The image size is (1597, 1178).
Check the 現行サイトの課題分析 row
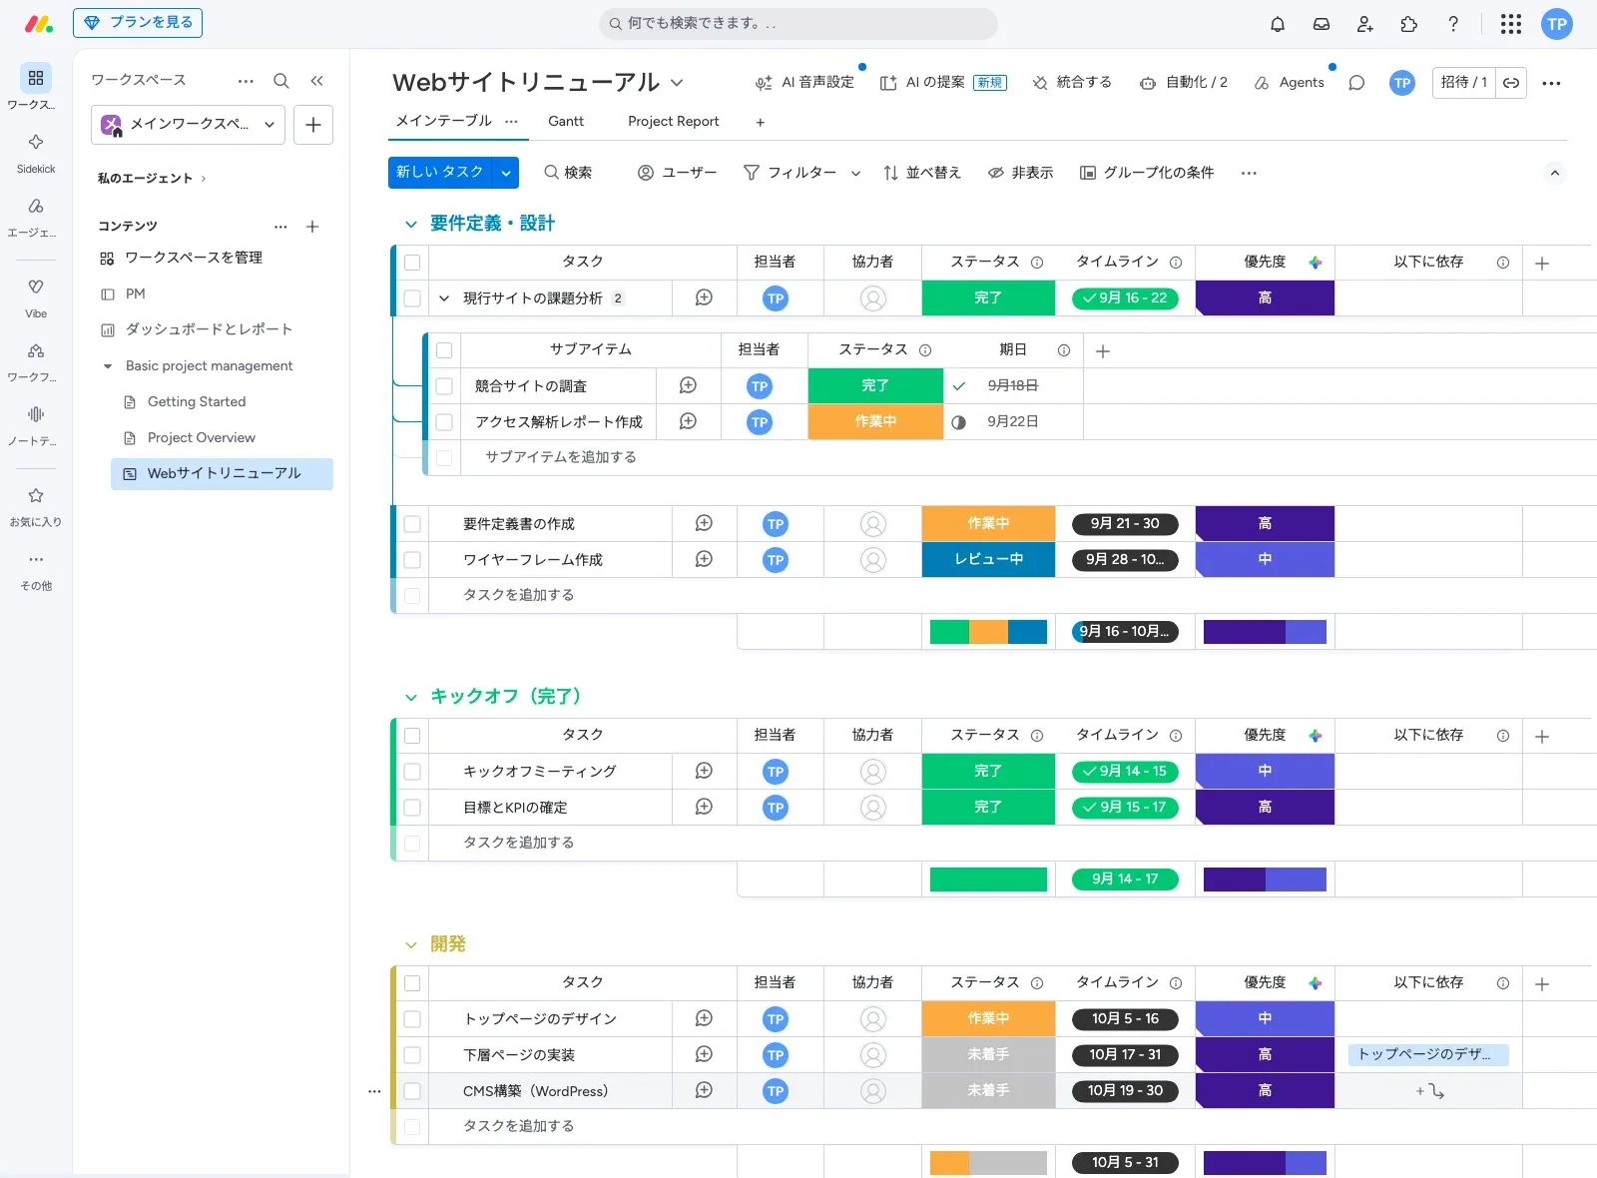pyautogui.click(x=412, y=297)
